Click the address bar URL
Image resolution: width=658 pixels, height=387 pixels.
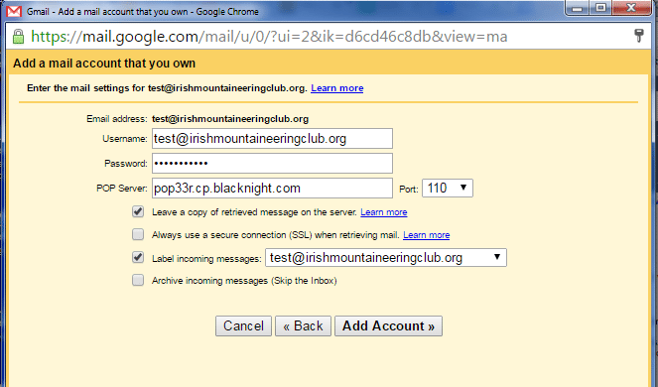click(269, 37)
